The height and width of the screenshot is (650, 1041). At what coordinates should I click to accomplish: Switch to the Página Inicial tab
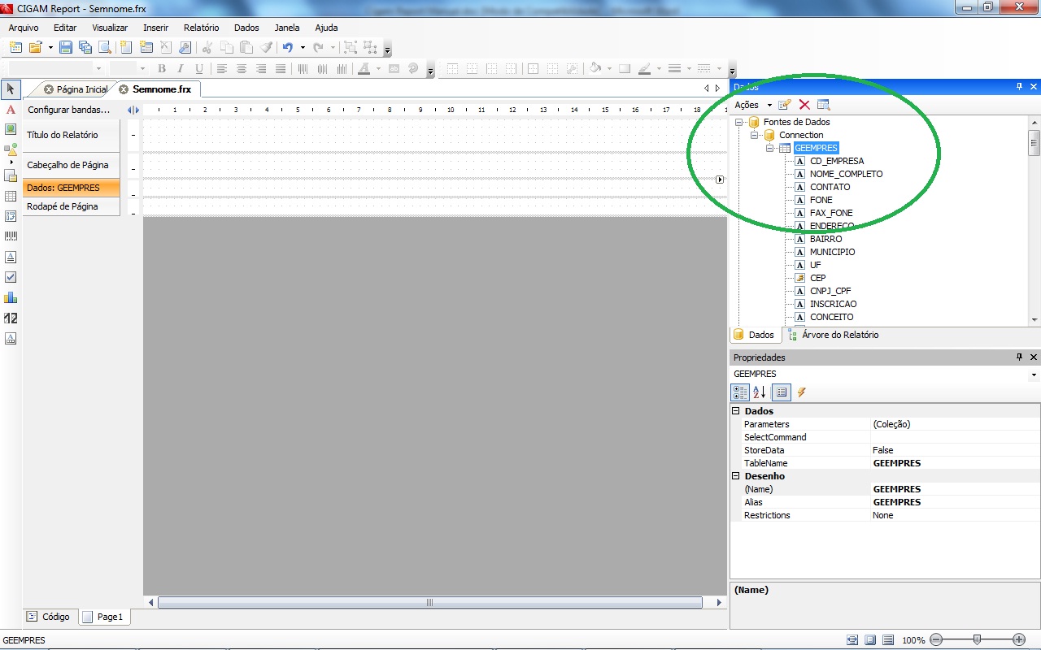76,89
